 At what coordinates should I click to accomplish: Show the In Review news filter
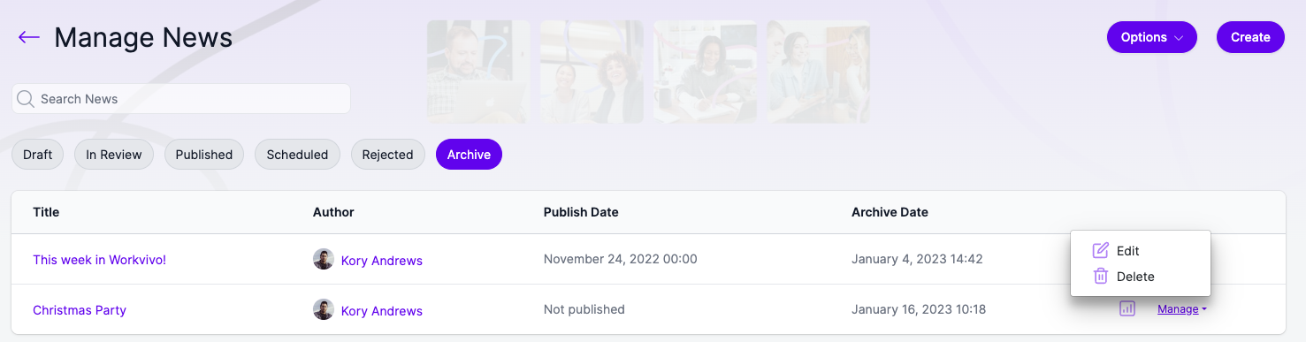point(113,155)
